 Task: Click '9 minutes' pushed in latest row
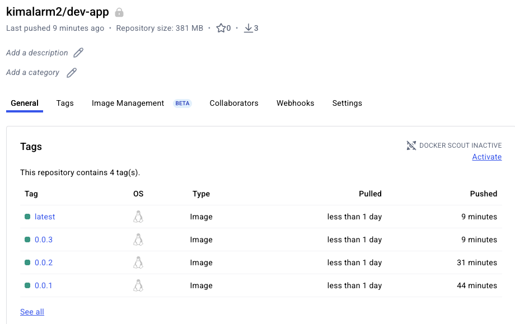point(479,217)
